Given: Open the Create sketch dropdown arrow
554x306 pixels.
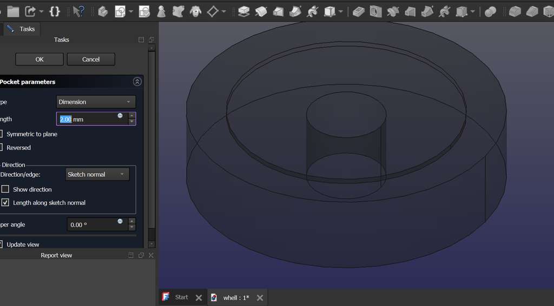Looking at the screenshot, I should [x=131, y=12].
